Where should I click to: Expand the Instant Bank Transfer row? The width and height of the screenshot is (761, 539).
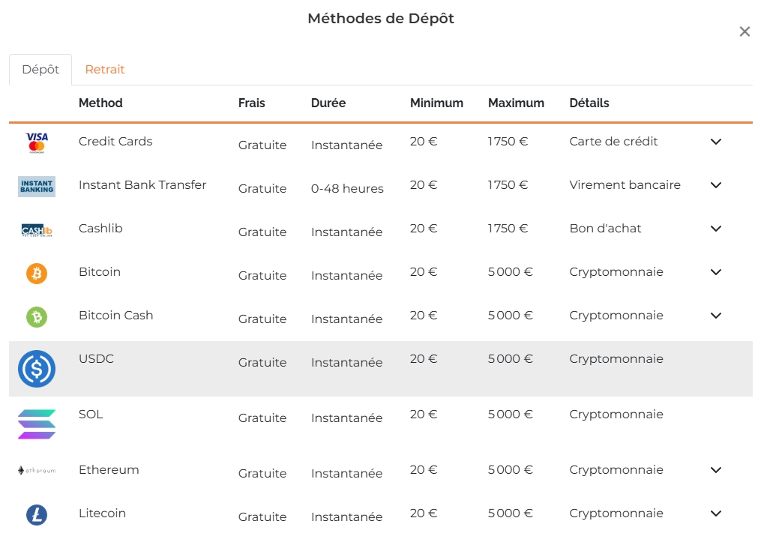pos(715,185)
